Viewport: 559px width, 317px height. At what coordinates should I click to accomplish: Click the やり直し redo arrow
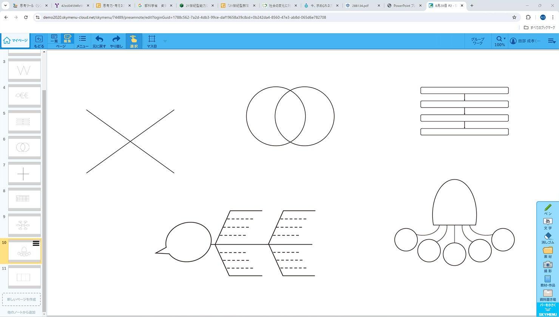coord(116,41)
